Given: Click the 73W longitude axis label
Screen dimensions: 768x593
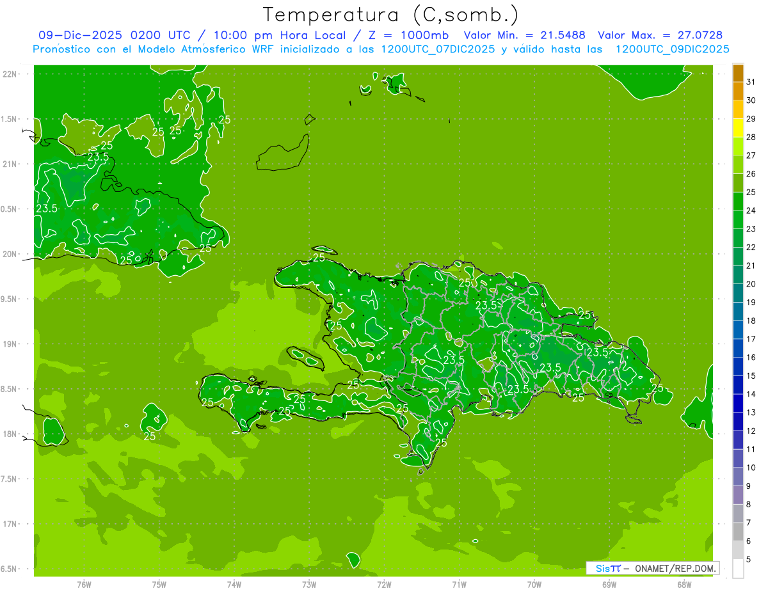Looking at the screenshot, I should [x=309, y=585].
